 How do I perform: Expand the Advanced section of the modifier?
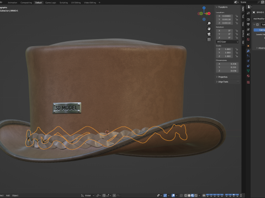click(x=261, y=48)
